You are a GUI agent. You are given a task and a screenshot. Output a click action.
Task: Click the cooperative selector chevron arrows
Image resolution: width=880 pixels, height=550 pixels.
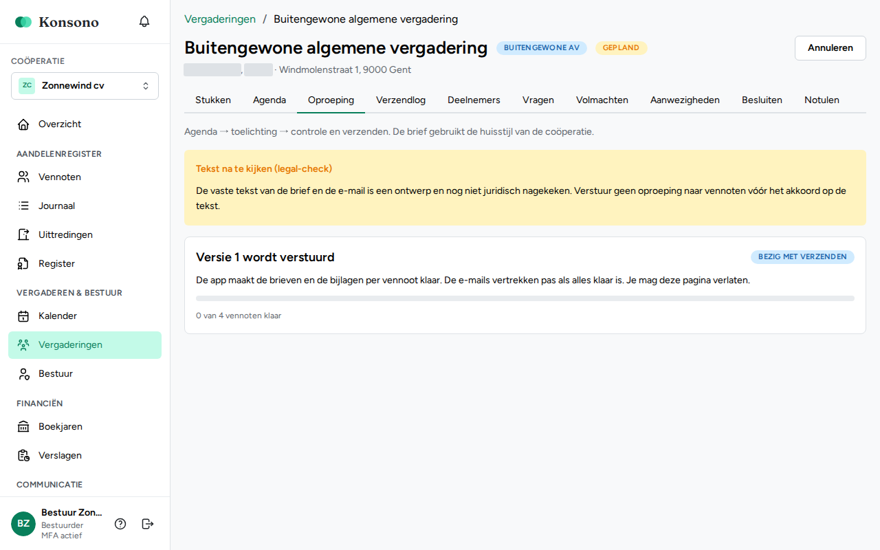coord(146,86)
